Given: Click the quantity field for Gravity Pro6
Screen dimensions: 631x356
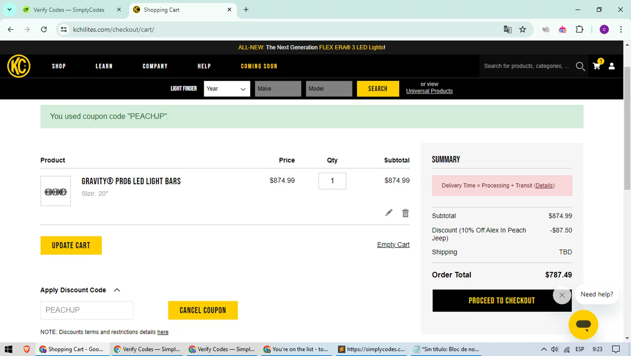Looking at the screenshot, I should pos(332,181).
